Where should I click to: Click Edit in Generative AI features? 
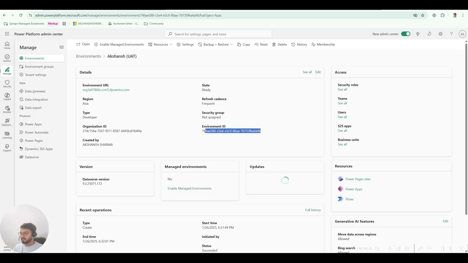445,221
